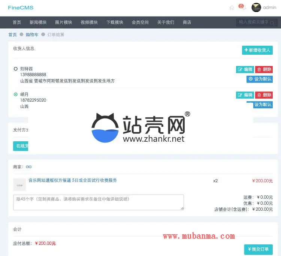Edit the 范特西 recipient address

click(245, 69)
